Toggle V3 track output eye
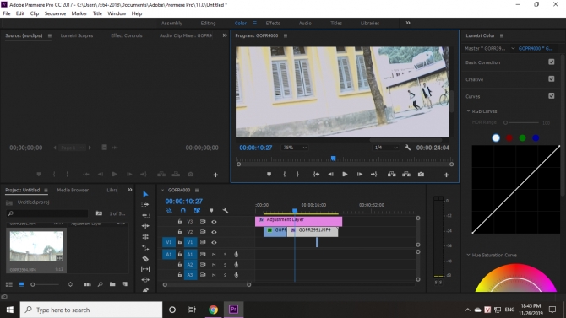The height and width of the screenshot is (318, 566). coord(214,222)
